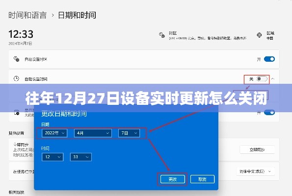
Task: Open the year dropdown showing 2022年
Action: coord(54,133)
